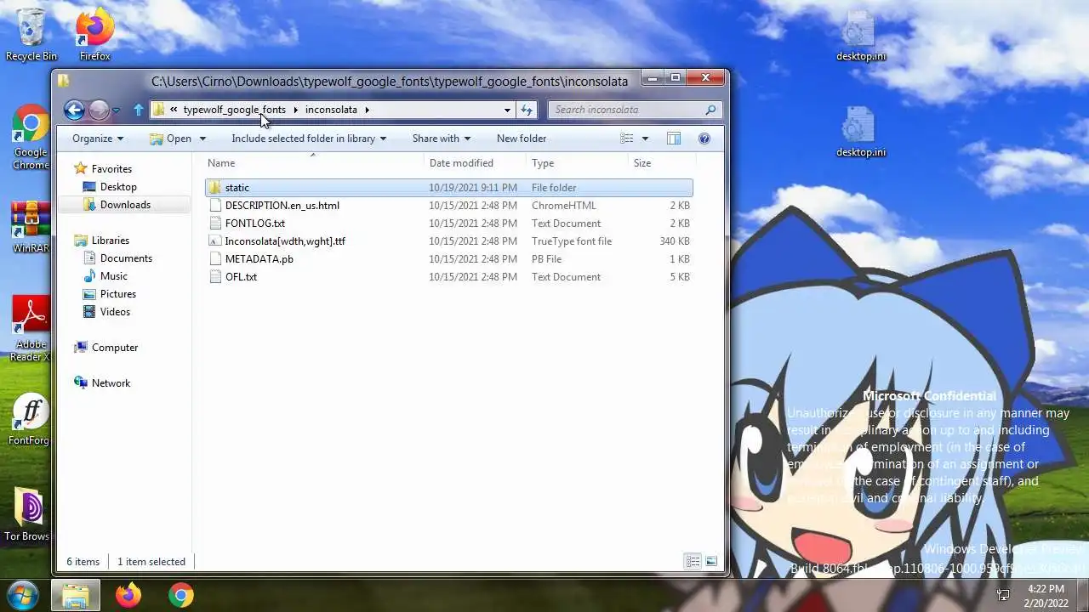Click Network in navigation pane

click(x=111, y=383)
